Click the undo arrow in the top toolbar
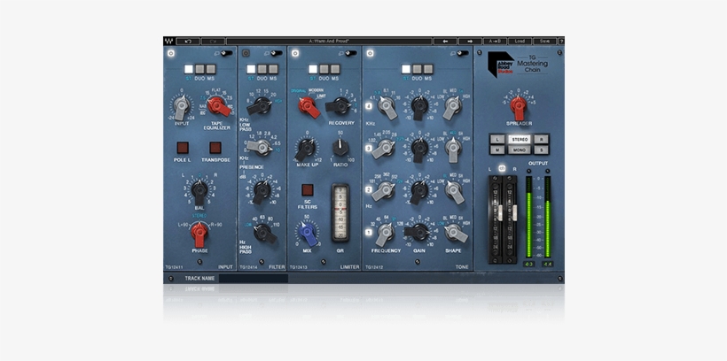The height and width of the screenshot is (361, 727). pos(188,42)
